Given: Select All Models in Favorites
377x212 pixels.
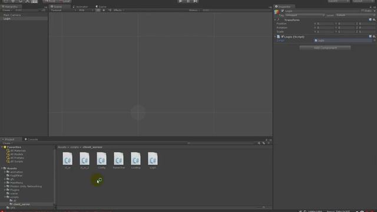Looking at the screenshot, I should point(16,154).
